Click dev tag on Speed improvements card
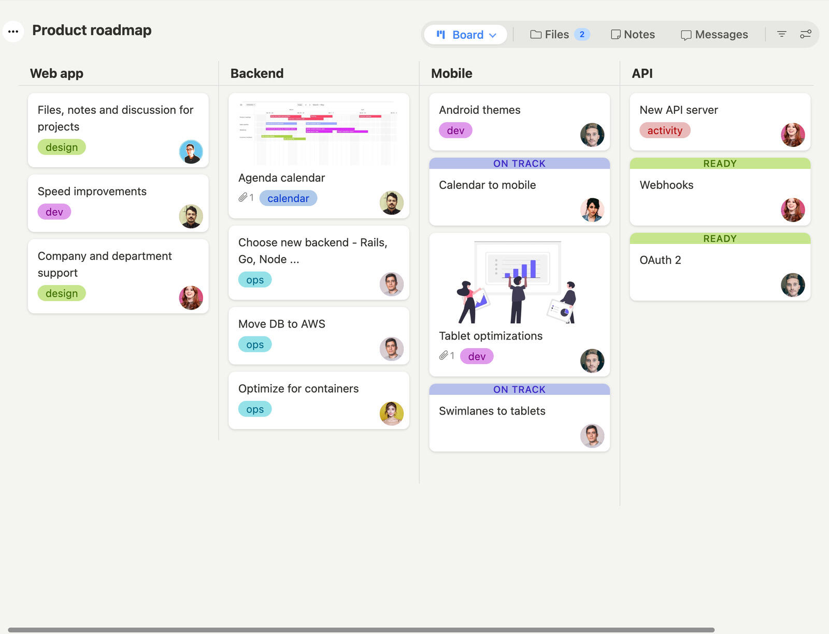Viewport: 829px width, 634px height. click(54, 212)
